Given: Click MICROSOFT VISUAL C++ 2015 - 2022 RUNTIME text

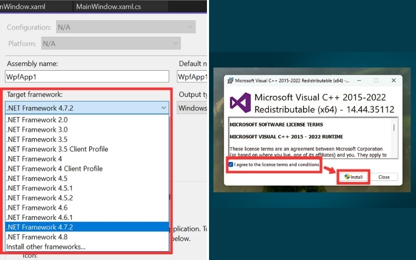Looking at the screenshot, I should (x=287, y=137).
